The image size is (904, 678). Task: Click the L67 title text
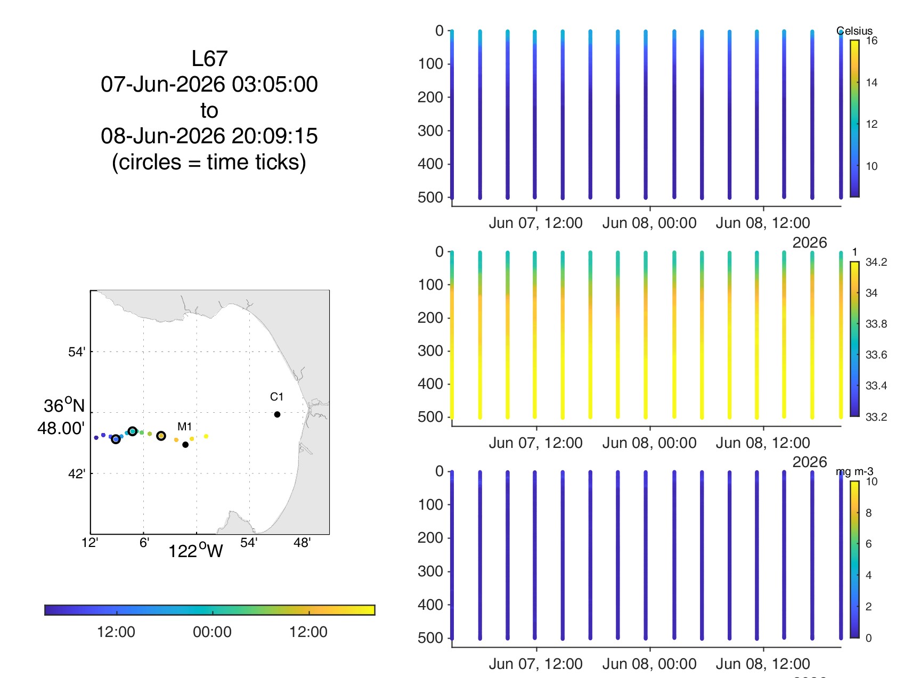pos(209,59)
